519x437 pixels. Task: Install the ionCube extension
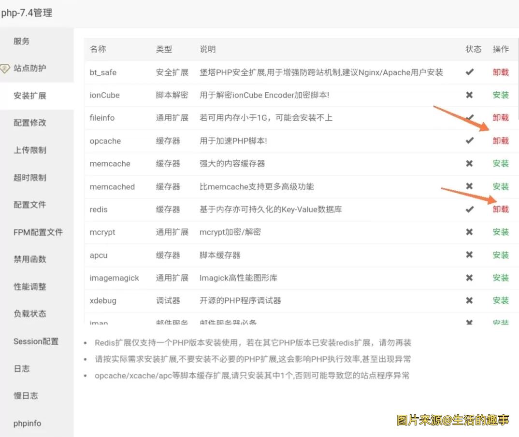[x=501, y=95]
